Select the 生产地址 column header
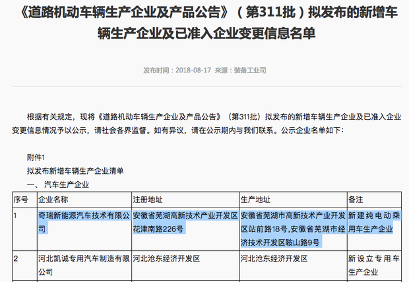Image resolution: width=409 pixels, height=282 pixels. pyautogui.click(x=256, y=198)
